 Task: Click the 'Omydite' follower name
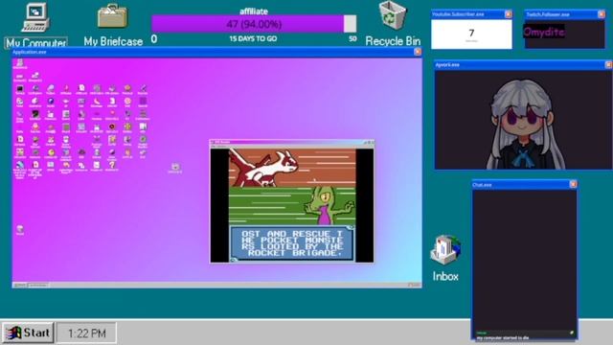544,32
